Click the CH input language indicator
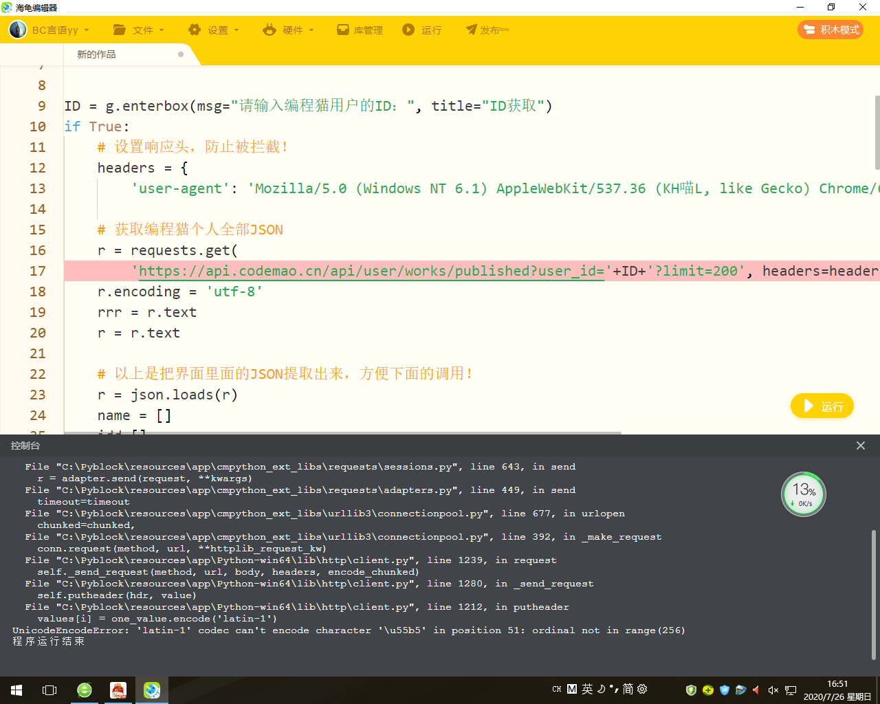Screen dimensions: 880x704 pyautogui.click(x=557, y=689)
